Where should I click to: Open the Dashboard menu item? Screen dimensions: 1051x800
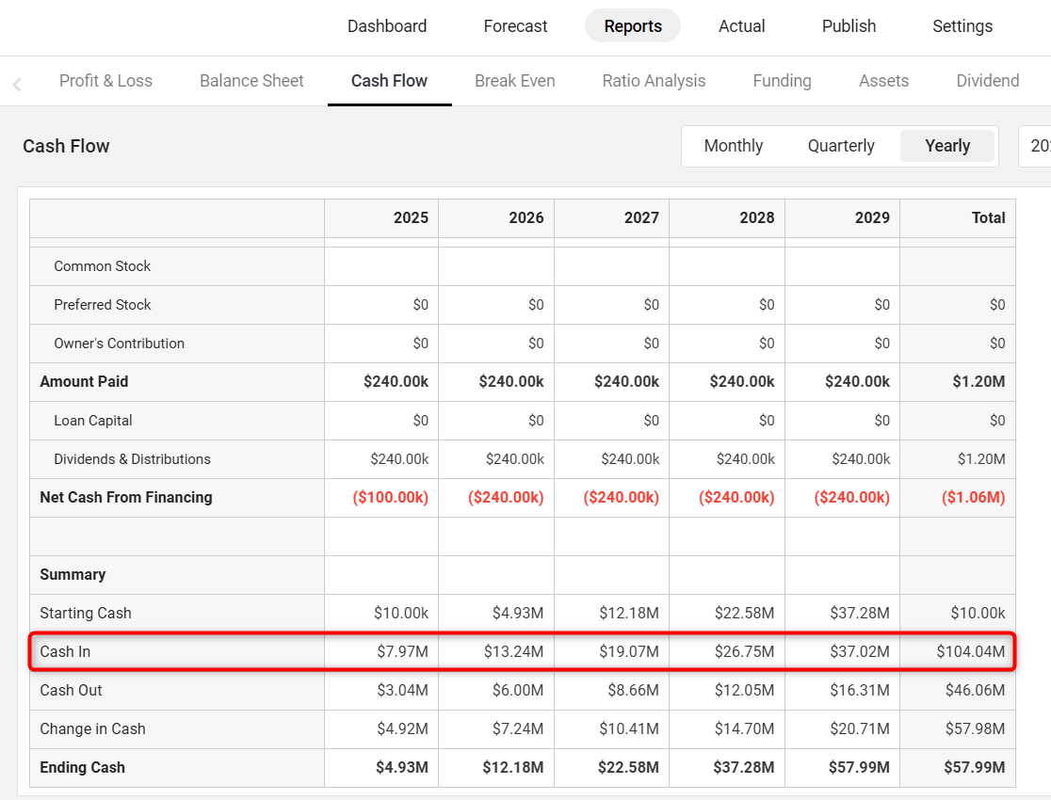387,26
